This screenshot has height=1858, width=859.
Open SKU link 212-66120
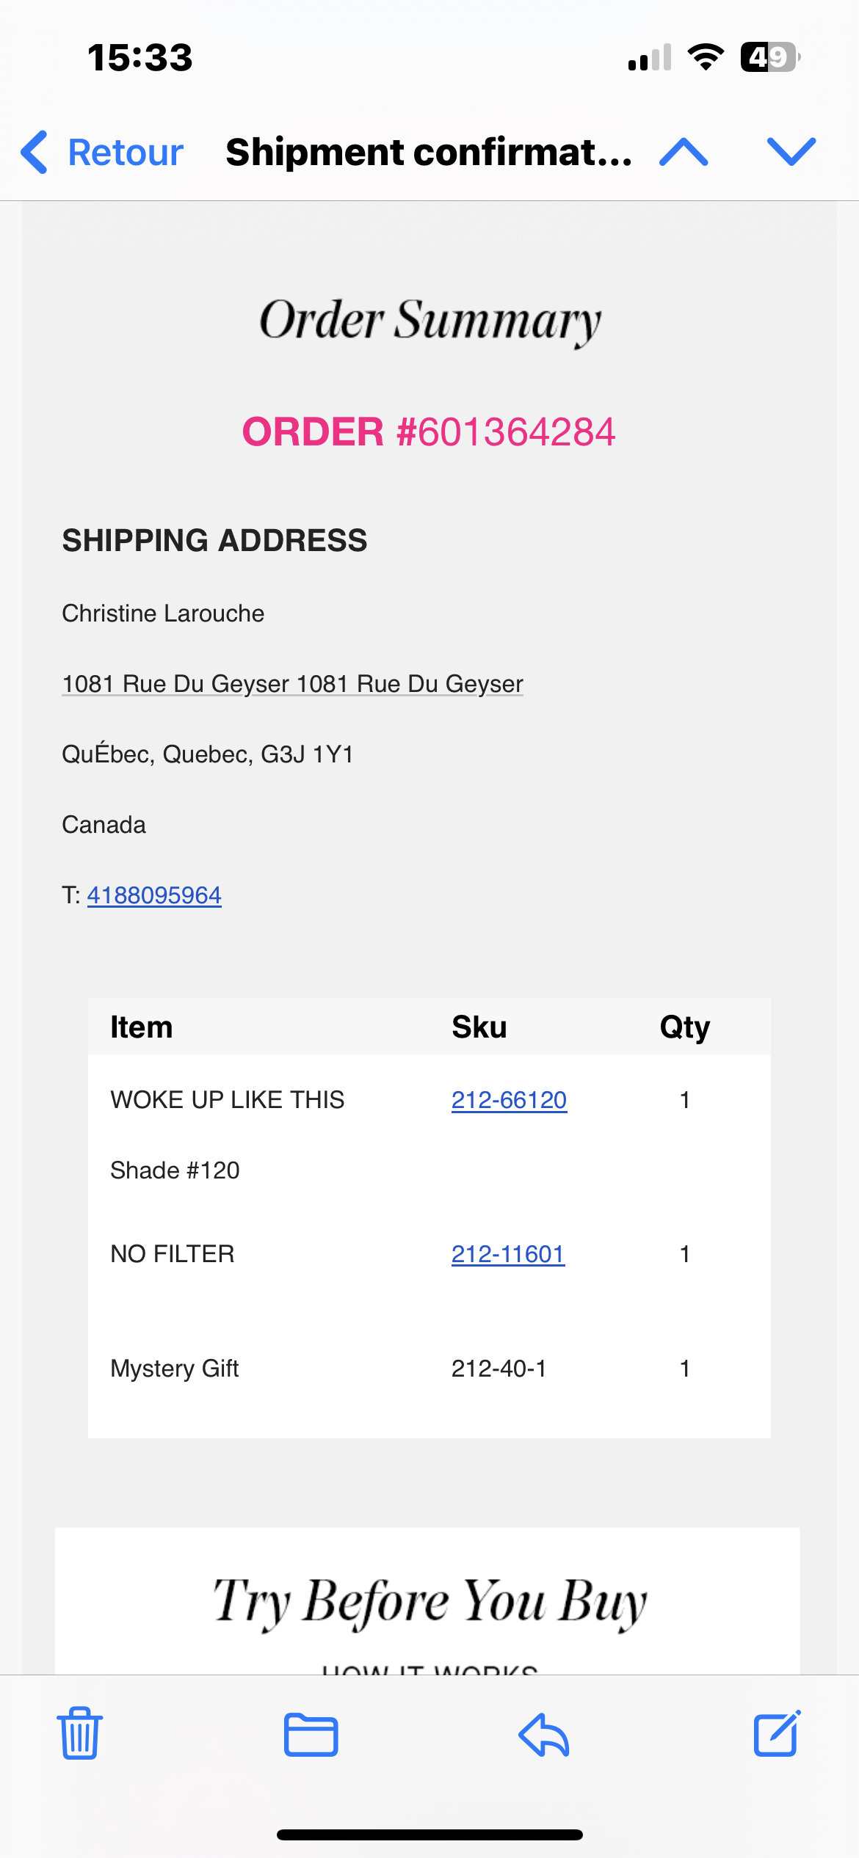pyautogui.click(x=509, y=1100)
